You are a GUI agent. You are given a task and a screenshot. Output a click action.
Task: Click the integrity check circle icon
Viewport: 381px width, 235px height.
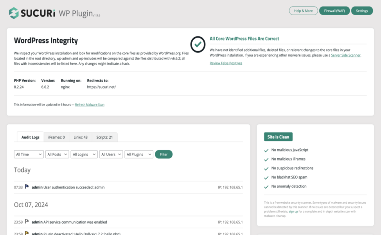click(198, 45)
